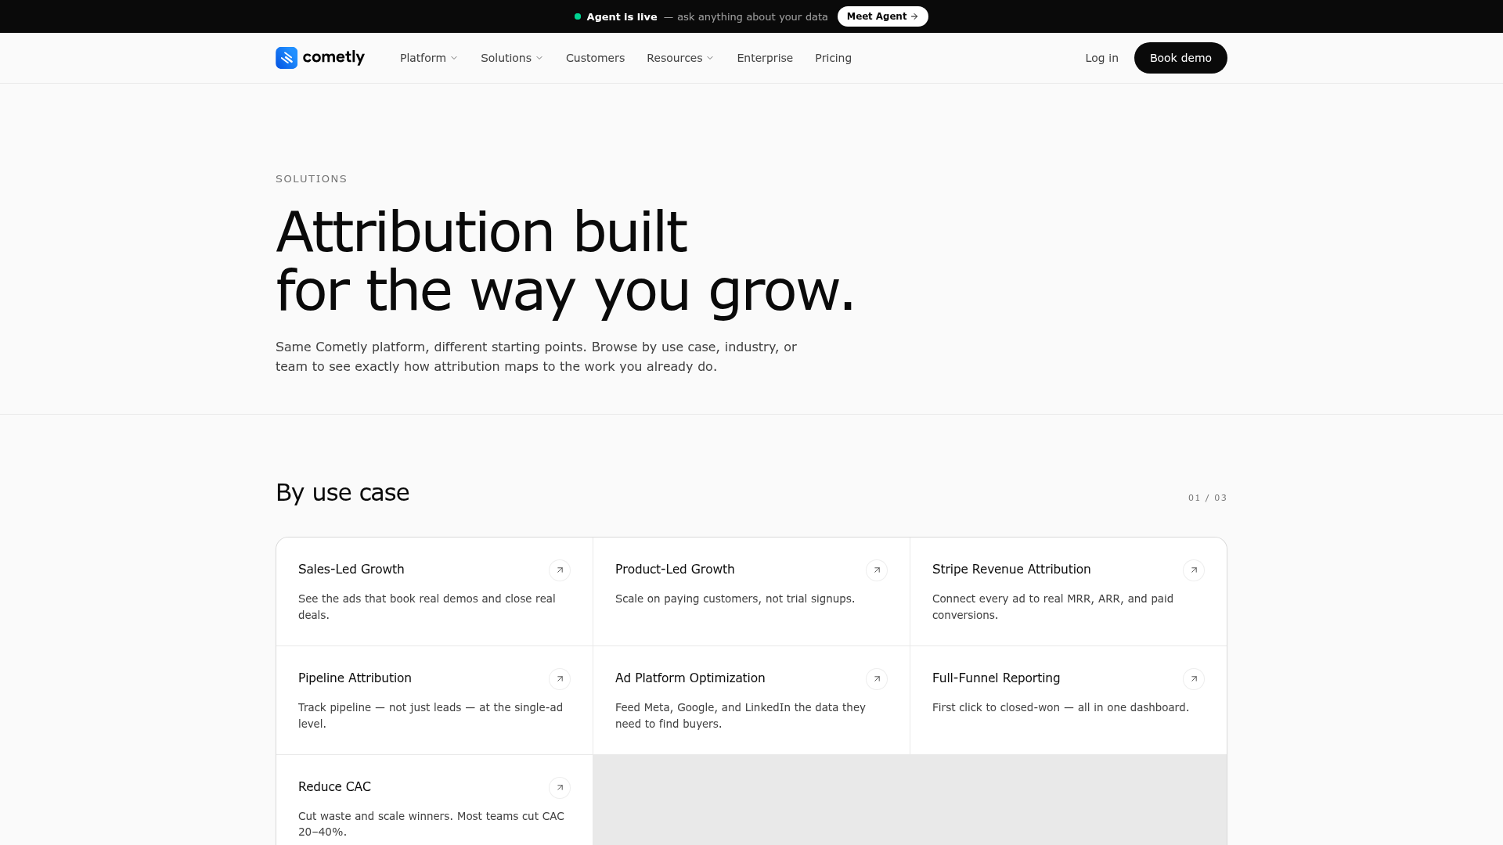This screenshot has height=845, width=1503.
Task: Click Ad Platform Optimization arrow icon
Action: tap(877, 679)
